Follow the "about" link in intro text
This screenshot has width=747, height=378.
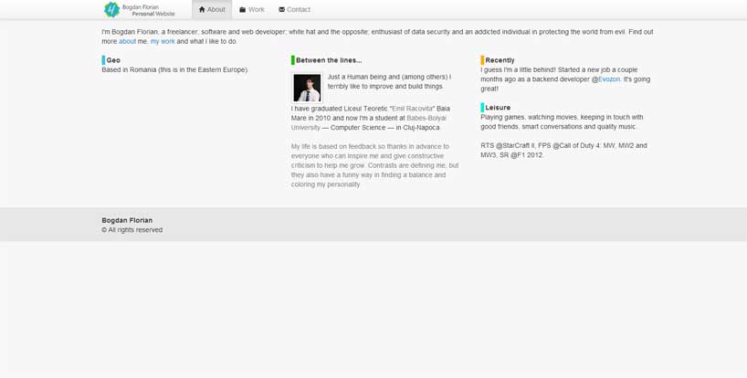tap(127, 41)
